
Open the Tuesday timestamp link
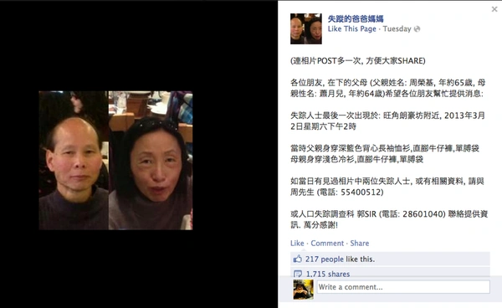(x=397, y=28)
